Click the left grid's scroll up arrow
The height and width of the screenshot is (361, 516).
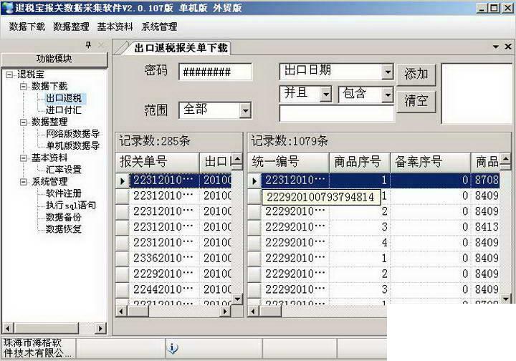tap(237, 160)
